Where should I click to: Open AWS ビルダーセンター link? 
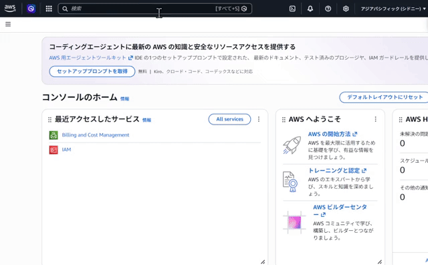[340, 211]
